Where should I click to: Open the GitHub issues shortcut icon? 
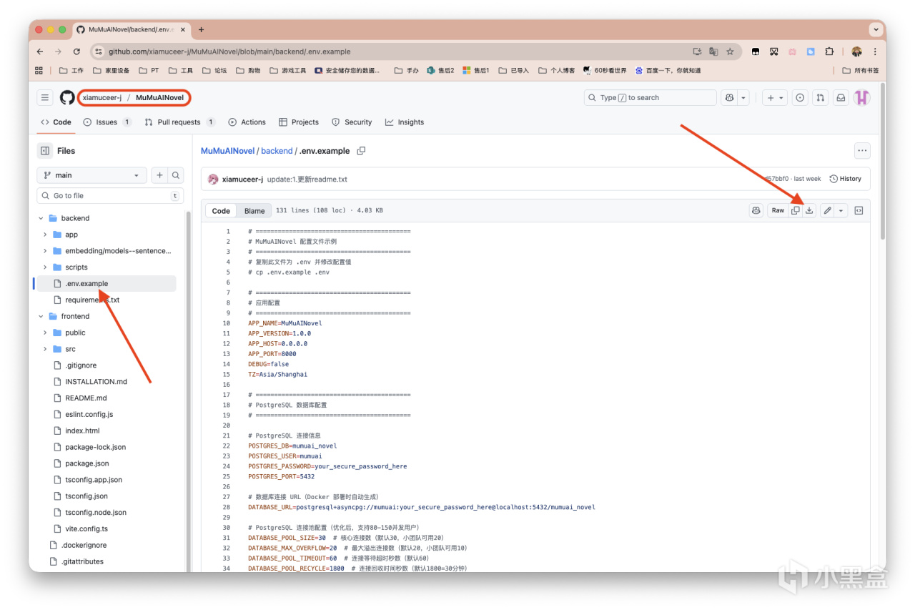[800, 98]
